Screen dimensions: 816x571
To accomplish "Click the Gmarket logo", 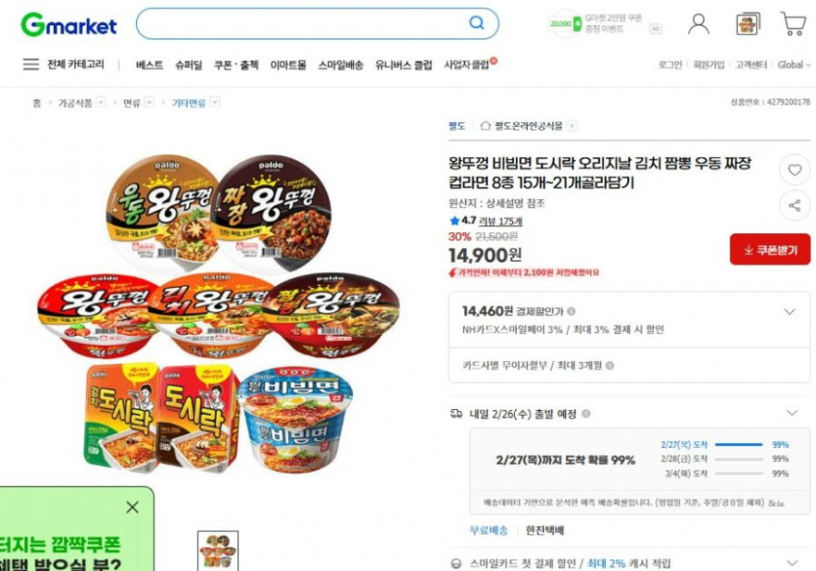I will coord(68,24).
